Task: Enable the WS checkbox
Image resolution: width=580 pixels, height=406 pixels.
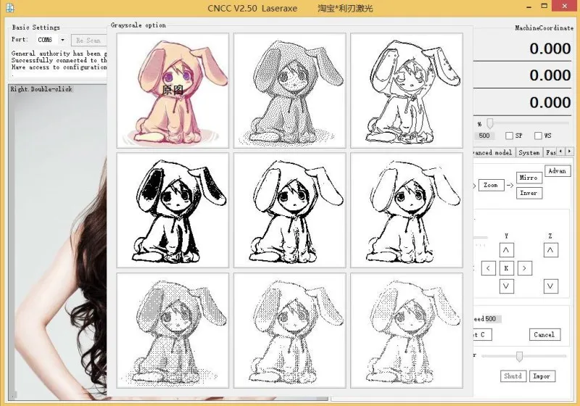Action: click(x=538, y=136)
